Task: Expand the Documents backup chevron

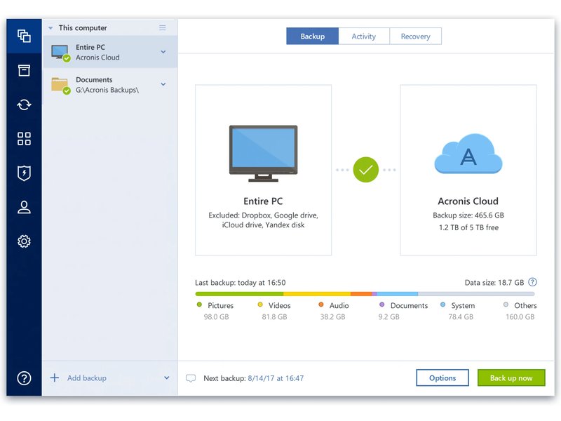Action: point(163,85)
